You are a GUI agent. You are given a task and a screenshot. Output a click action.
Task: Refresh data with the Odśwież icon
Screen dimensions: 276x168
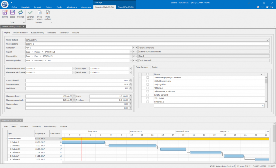(x=20, y=12)
